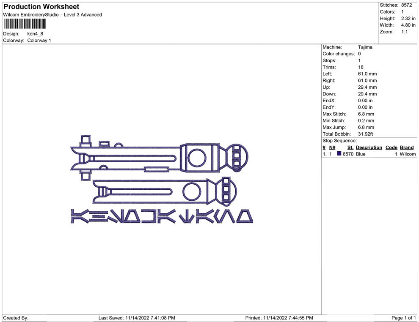Click the Left value '61.0 mm'
The image size is (419, 322).
tap(367, 74)
